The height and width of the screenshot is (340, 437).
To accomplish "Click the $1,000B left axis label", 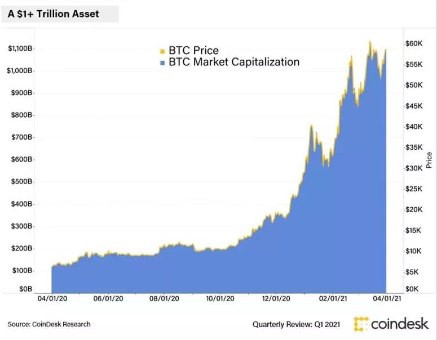I will pyautogui.click(x=19, y=71).
